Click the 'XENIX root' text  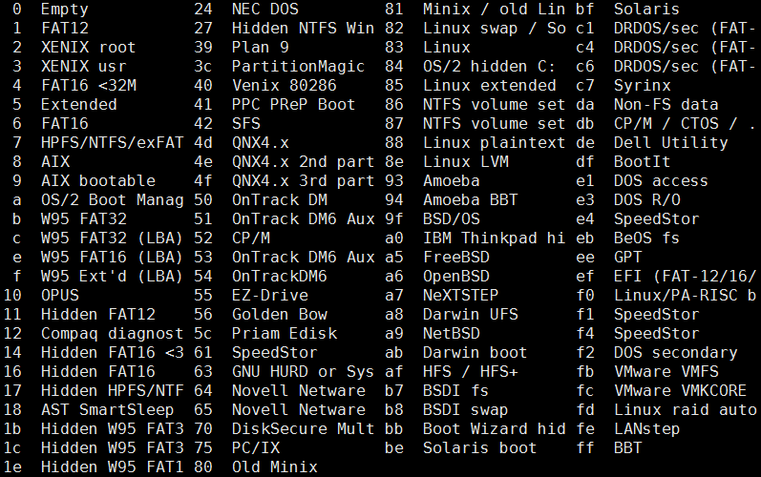coord(89,48)
